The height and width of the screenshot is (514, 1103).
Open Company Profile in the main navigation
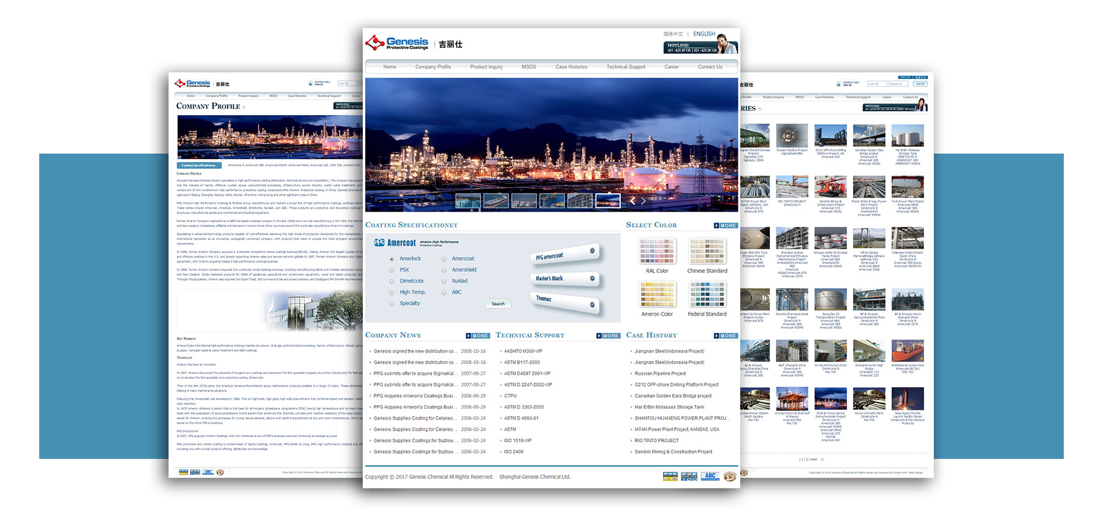433,67
